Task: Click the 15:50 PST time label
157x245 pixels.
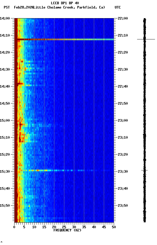Action: (x=5, y=206)
